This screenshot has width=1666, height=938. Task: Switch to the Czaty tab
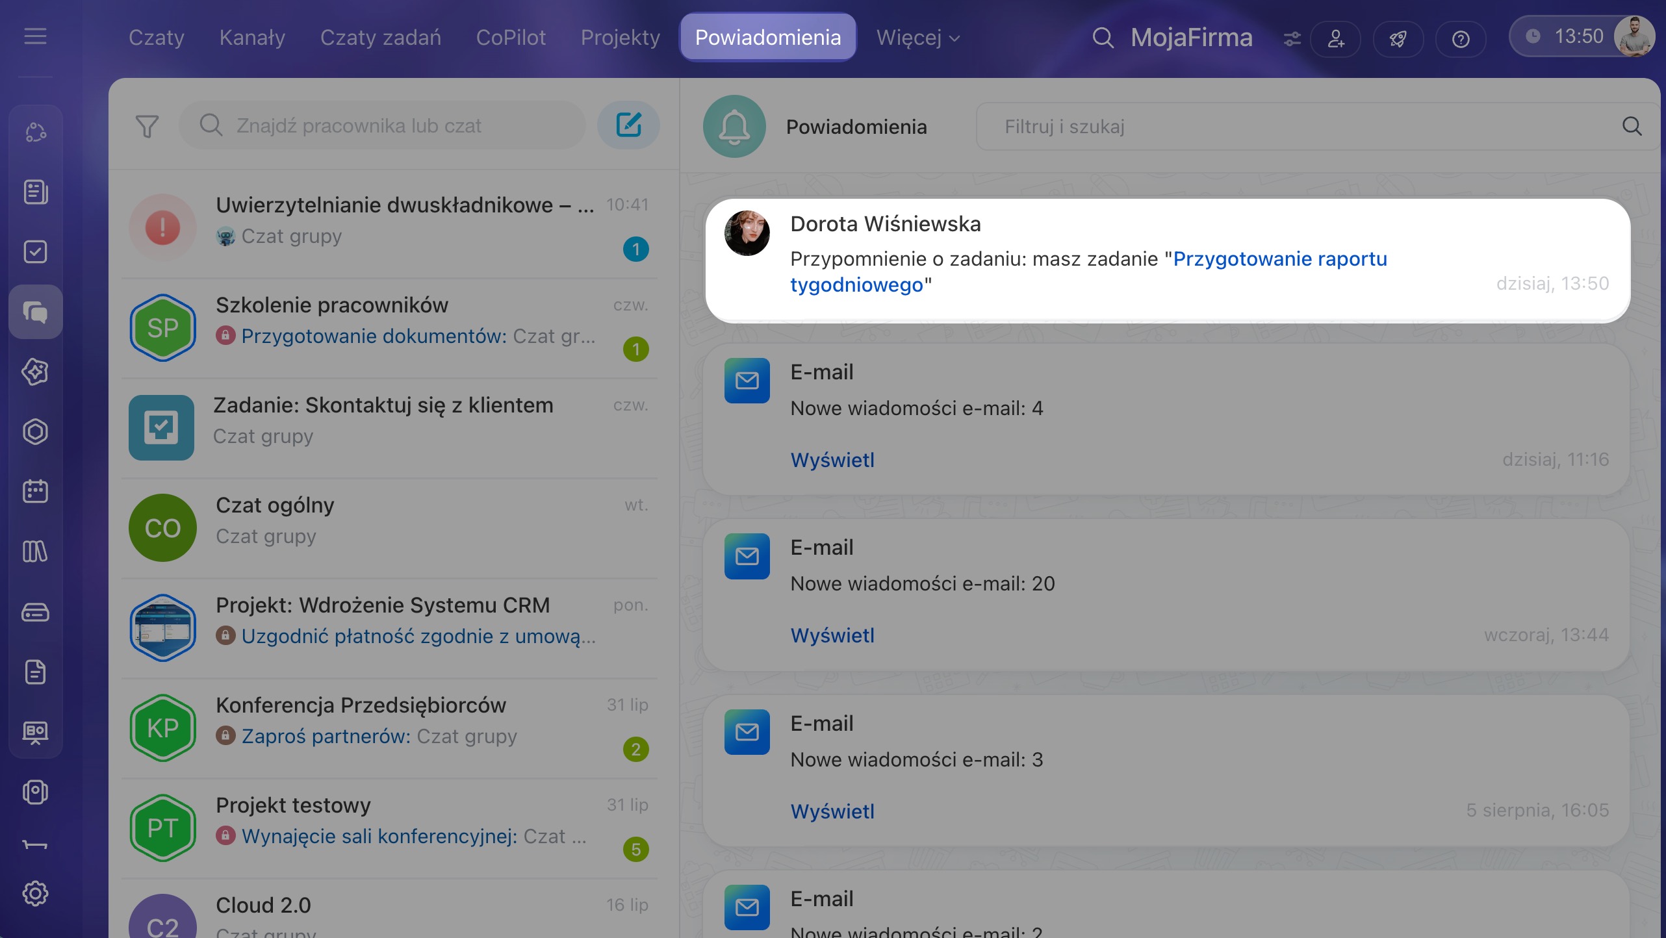157,38
